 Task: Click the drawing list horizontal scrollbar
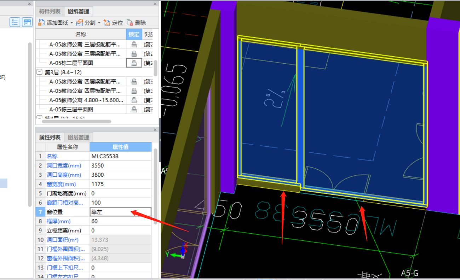(76, 121)
